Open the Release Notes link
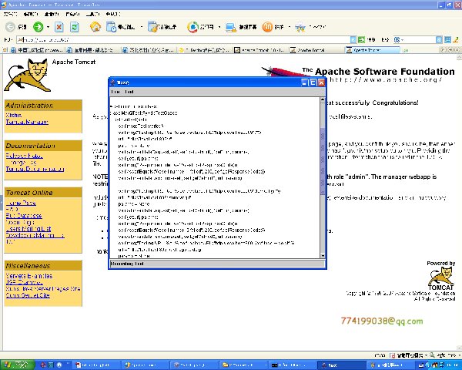Viewport: 462px width, 370px height. [24, 156]
